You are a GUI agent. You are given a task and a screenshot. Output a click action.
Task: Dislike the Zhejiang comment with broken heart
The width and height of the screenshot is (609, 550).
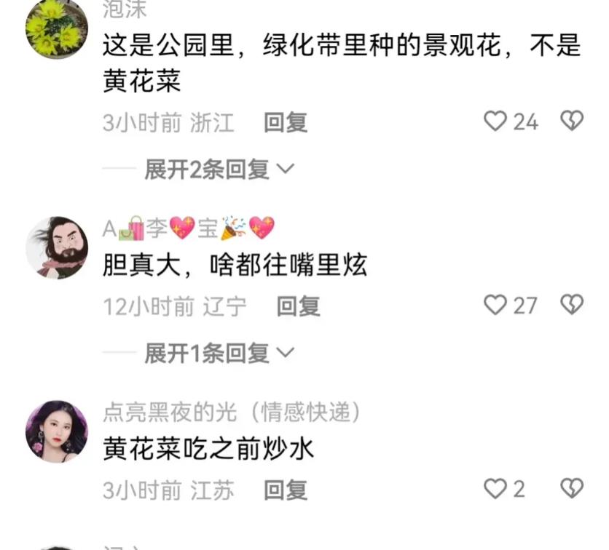pos(572,121)
